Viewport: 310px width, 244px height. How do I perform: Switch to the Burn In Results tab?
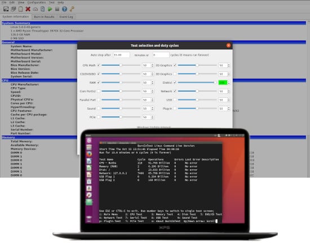[x=44, y=17]
